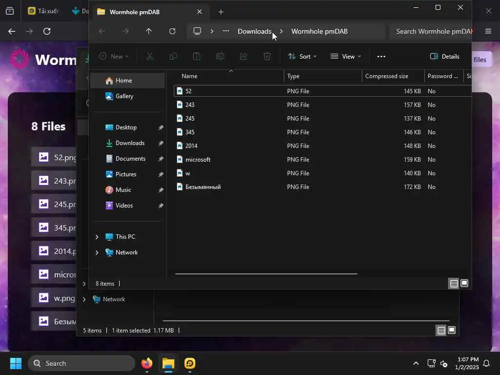Open Firefox from the taskbar

point(146,363)
